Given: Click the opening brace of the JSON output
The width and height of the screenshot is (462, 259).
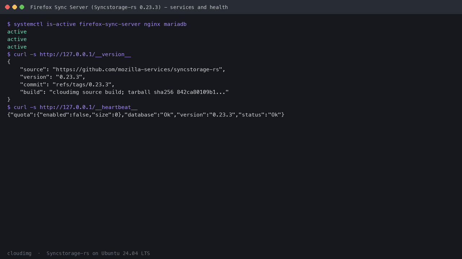Looking at the screenshot, I should click(x=9, y=62).
